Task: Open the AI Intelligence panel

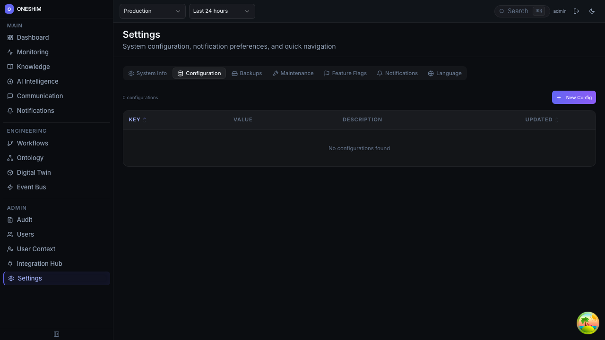Action: tap(37, 81)
